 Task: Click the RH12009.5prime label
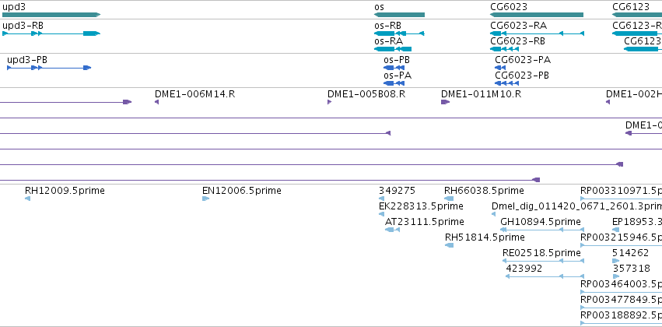click(65, 191)
